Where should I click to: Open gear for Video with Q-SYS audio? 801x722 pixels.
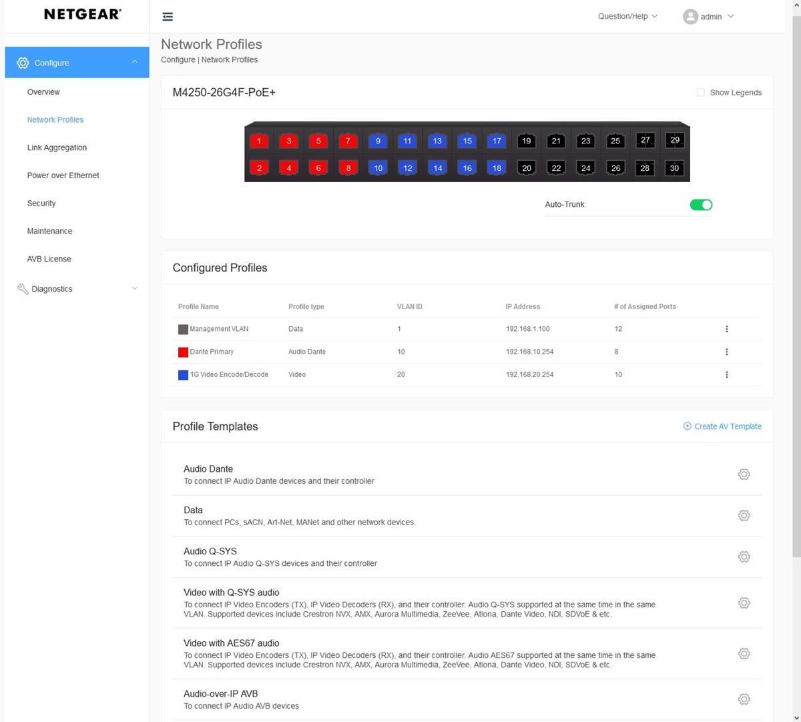pos(744,603)
